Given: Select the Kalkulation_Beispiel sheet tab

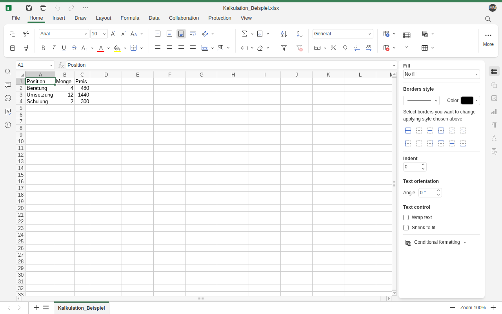Looking at the screenshot, I should 82,308.
